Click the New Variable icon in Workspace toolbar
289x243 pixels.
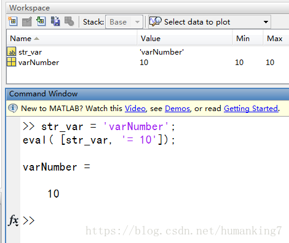[x=13, y=21]
